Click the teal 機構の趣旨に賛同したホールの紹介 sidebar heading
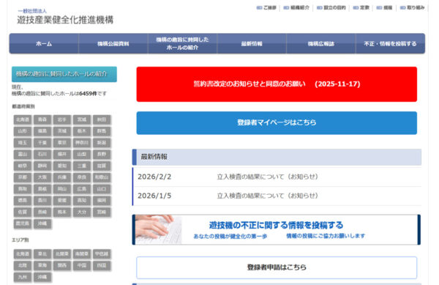This screenshot has height=285, width=439. 64,74
